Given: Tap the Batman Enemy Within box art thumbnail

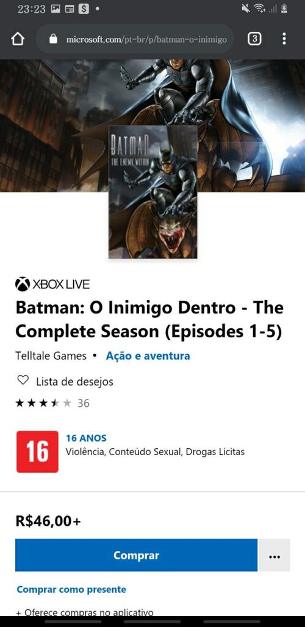Looking at the screenshot, I should point(152,192).
